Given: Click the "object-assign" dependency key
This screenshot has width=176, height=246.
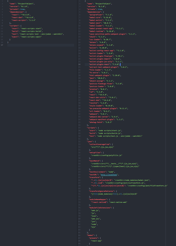Looking at the screenshot, I should point(96,81).
